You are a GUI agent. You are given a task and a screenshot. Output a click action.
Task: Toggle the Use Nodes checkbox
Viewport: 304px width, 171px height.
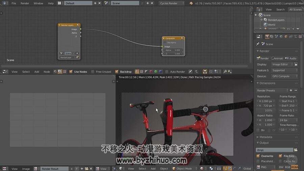pos(71,72)
